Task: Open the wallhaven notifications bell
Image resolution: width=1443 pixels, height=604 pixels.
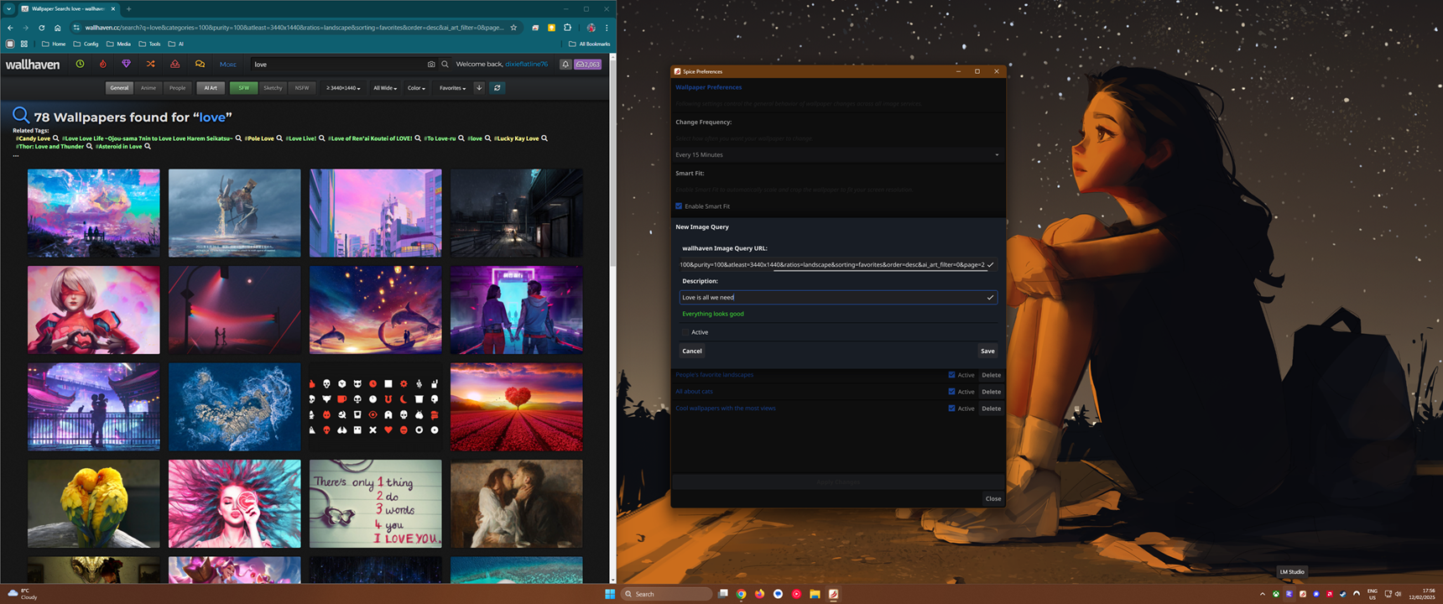Action: click(565, 64)
